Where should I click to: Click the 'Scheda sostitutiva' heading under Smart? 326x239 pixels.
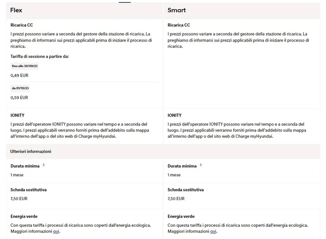coord(186,190)
